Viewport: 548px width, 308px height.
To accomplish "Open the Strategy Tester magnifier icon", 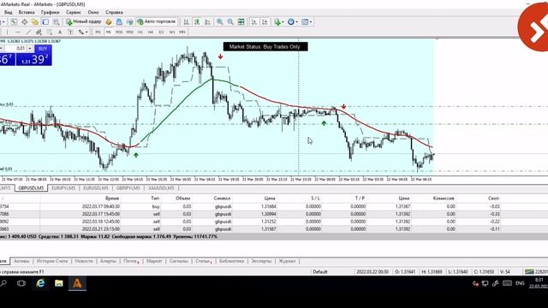I will (x=56, y=21).
